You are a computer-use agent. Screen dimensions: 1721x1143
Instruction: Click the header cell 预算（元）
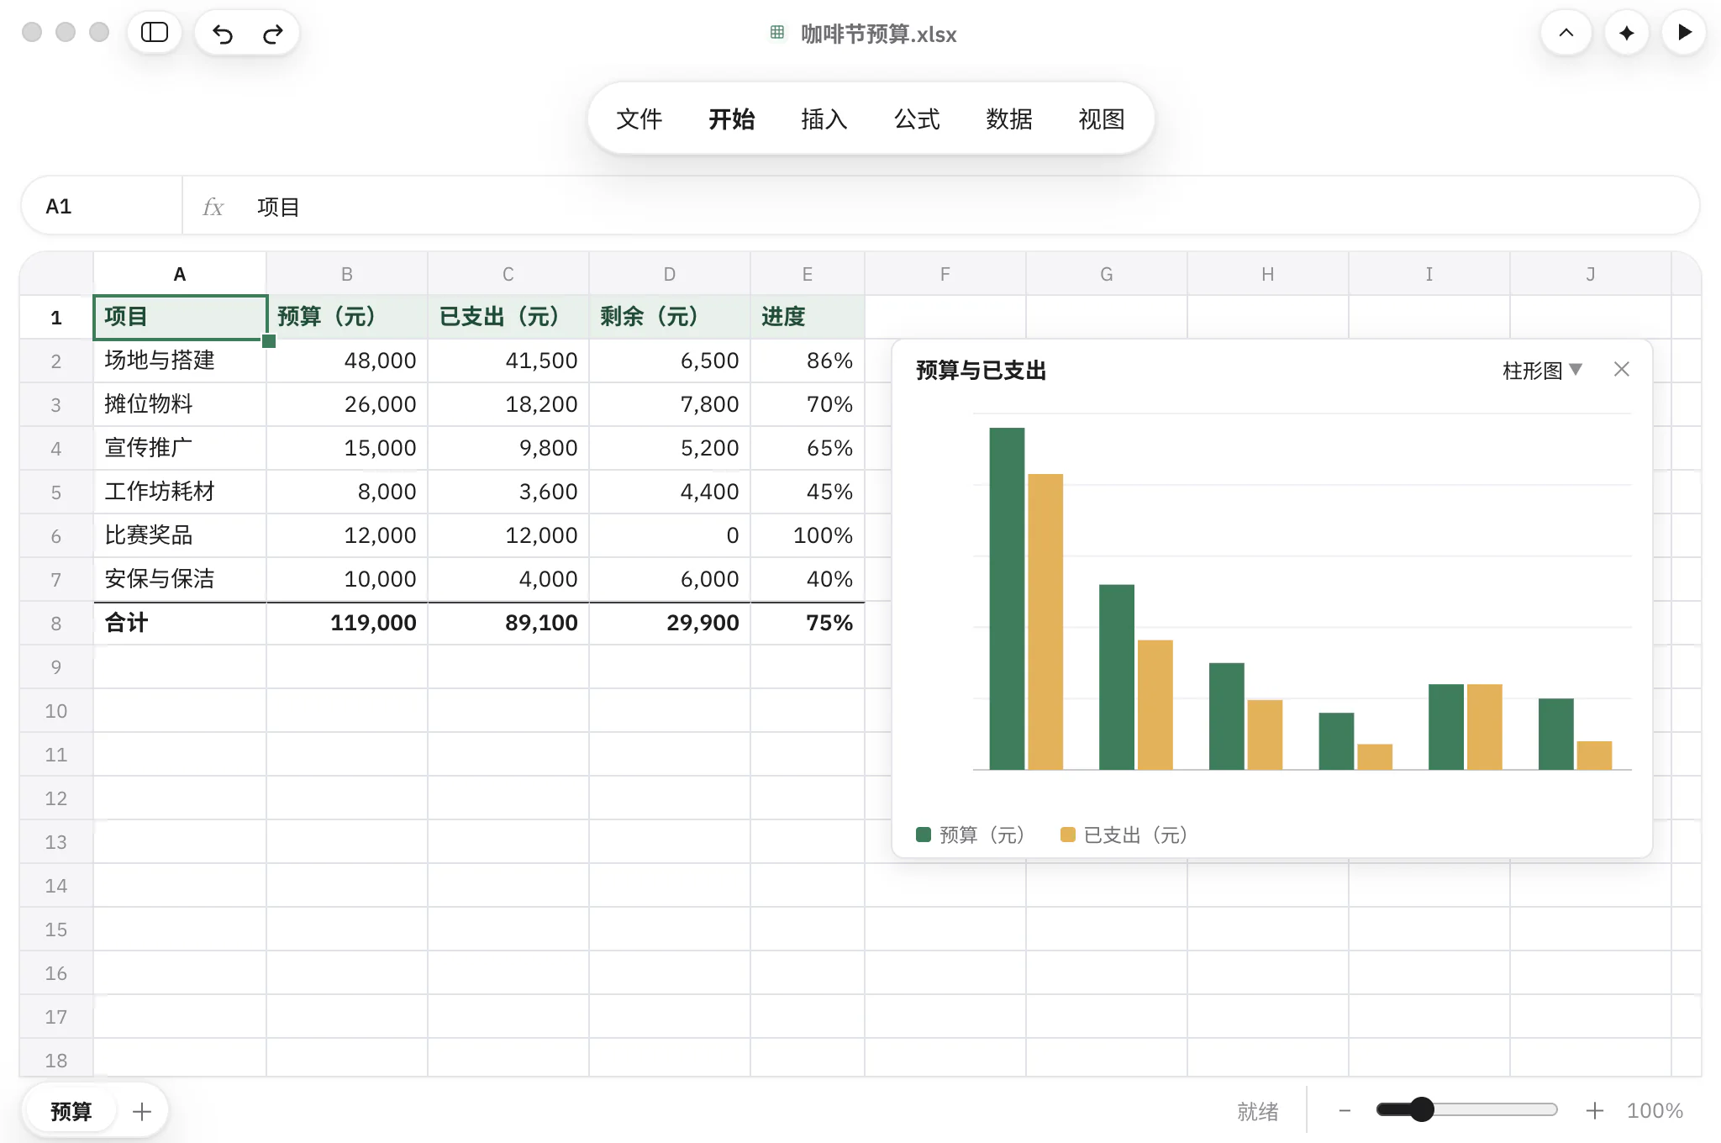click(x=347, y=317)
